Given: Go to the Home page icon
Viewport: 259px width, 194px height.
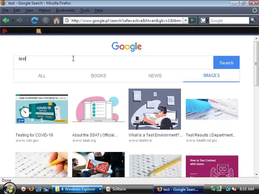Looking at the screenshot, I should 56,20.
